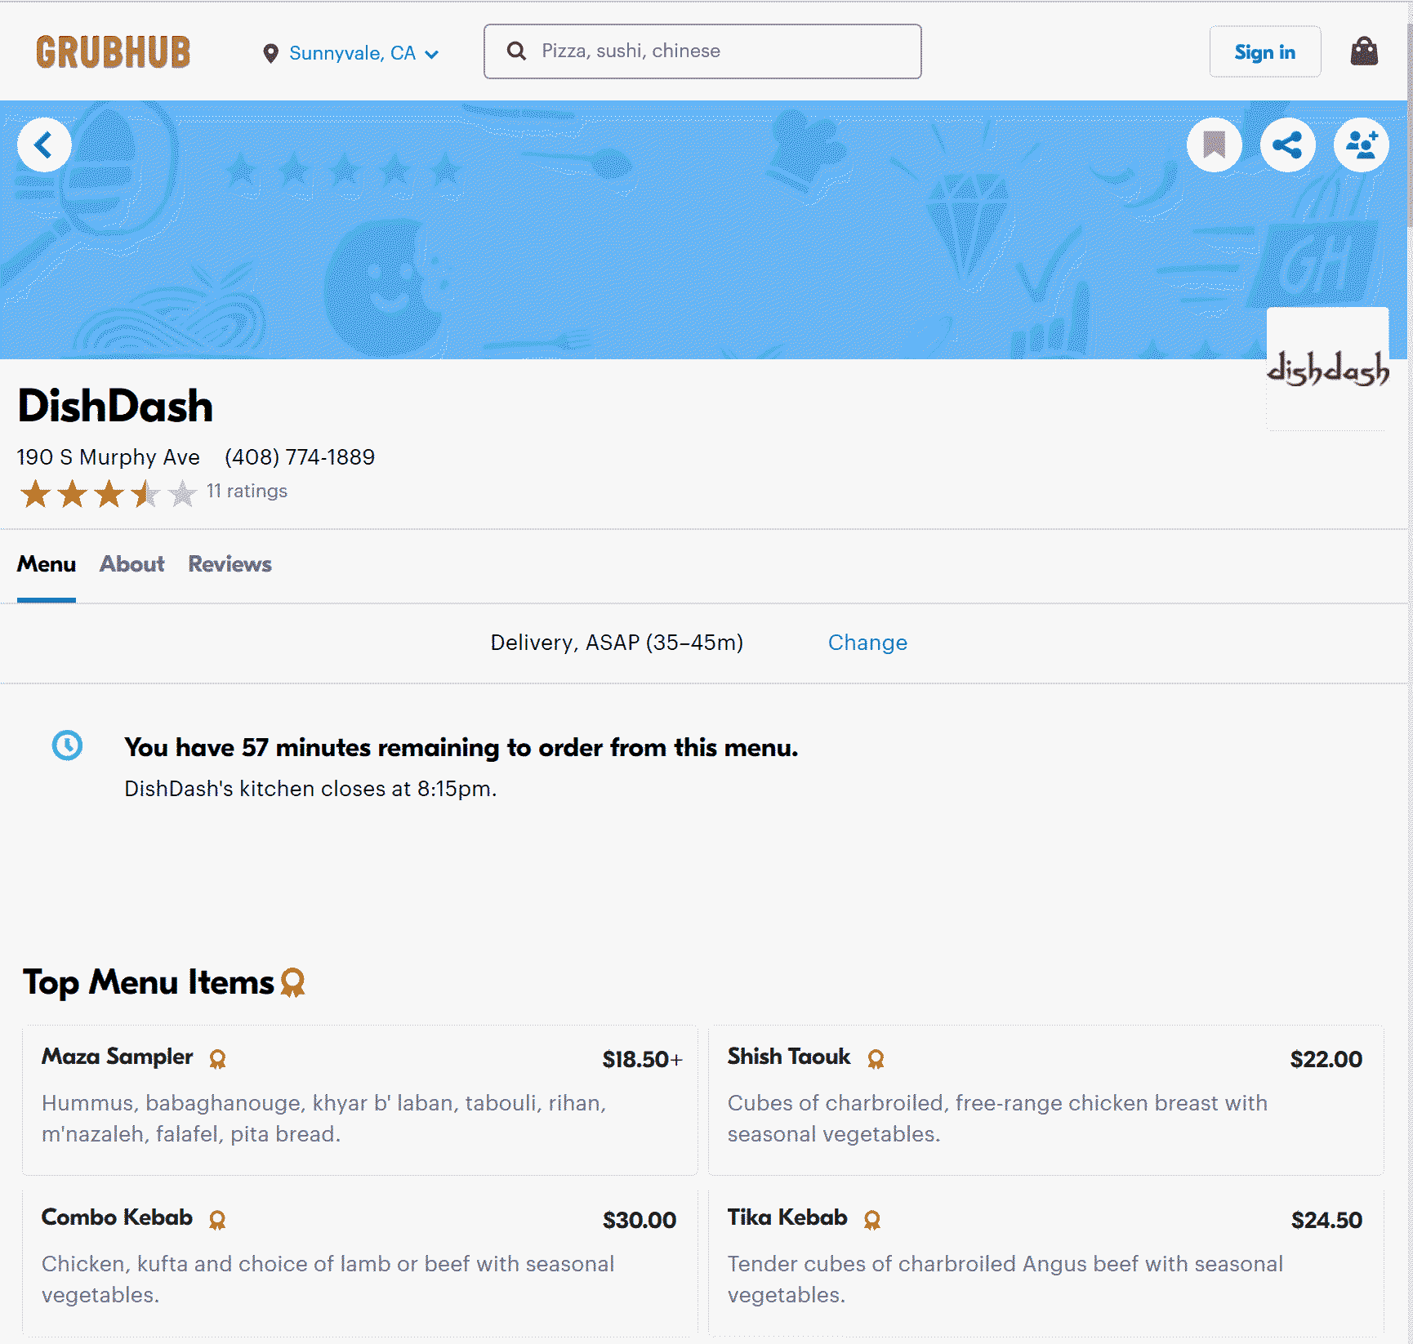Screen dimensions: 1413x1344
Task: Click the star rating display
Action: click(108, 494)
